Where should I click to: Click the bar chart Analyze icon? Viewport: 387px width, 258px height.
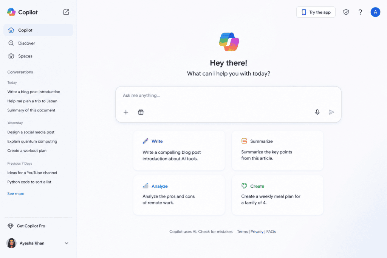point(146,186)
